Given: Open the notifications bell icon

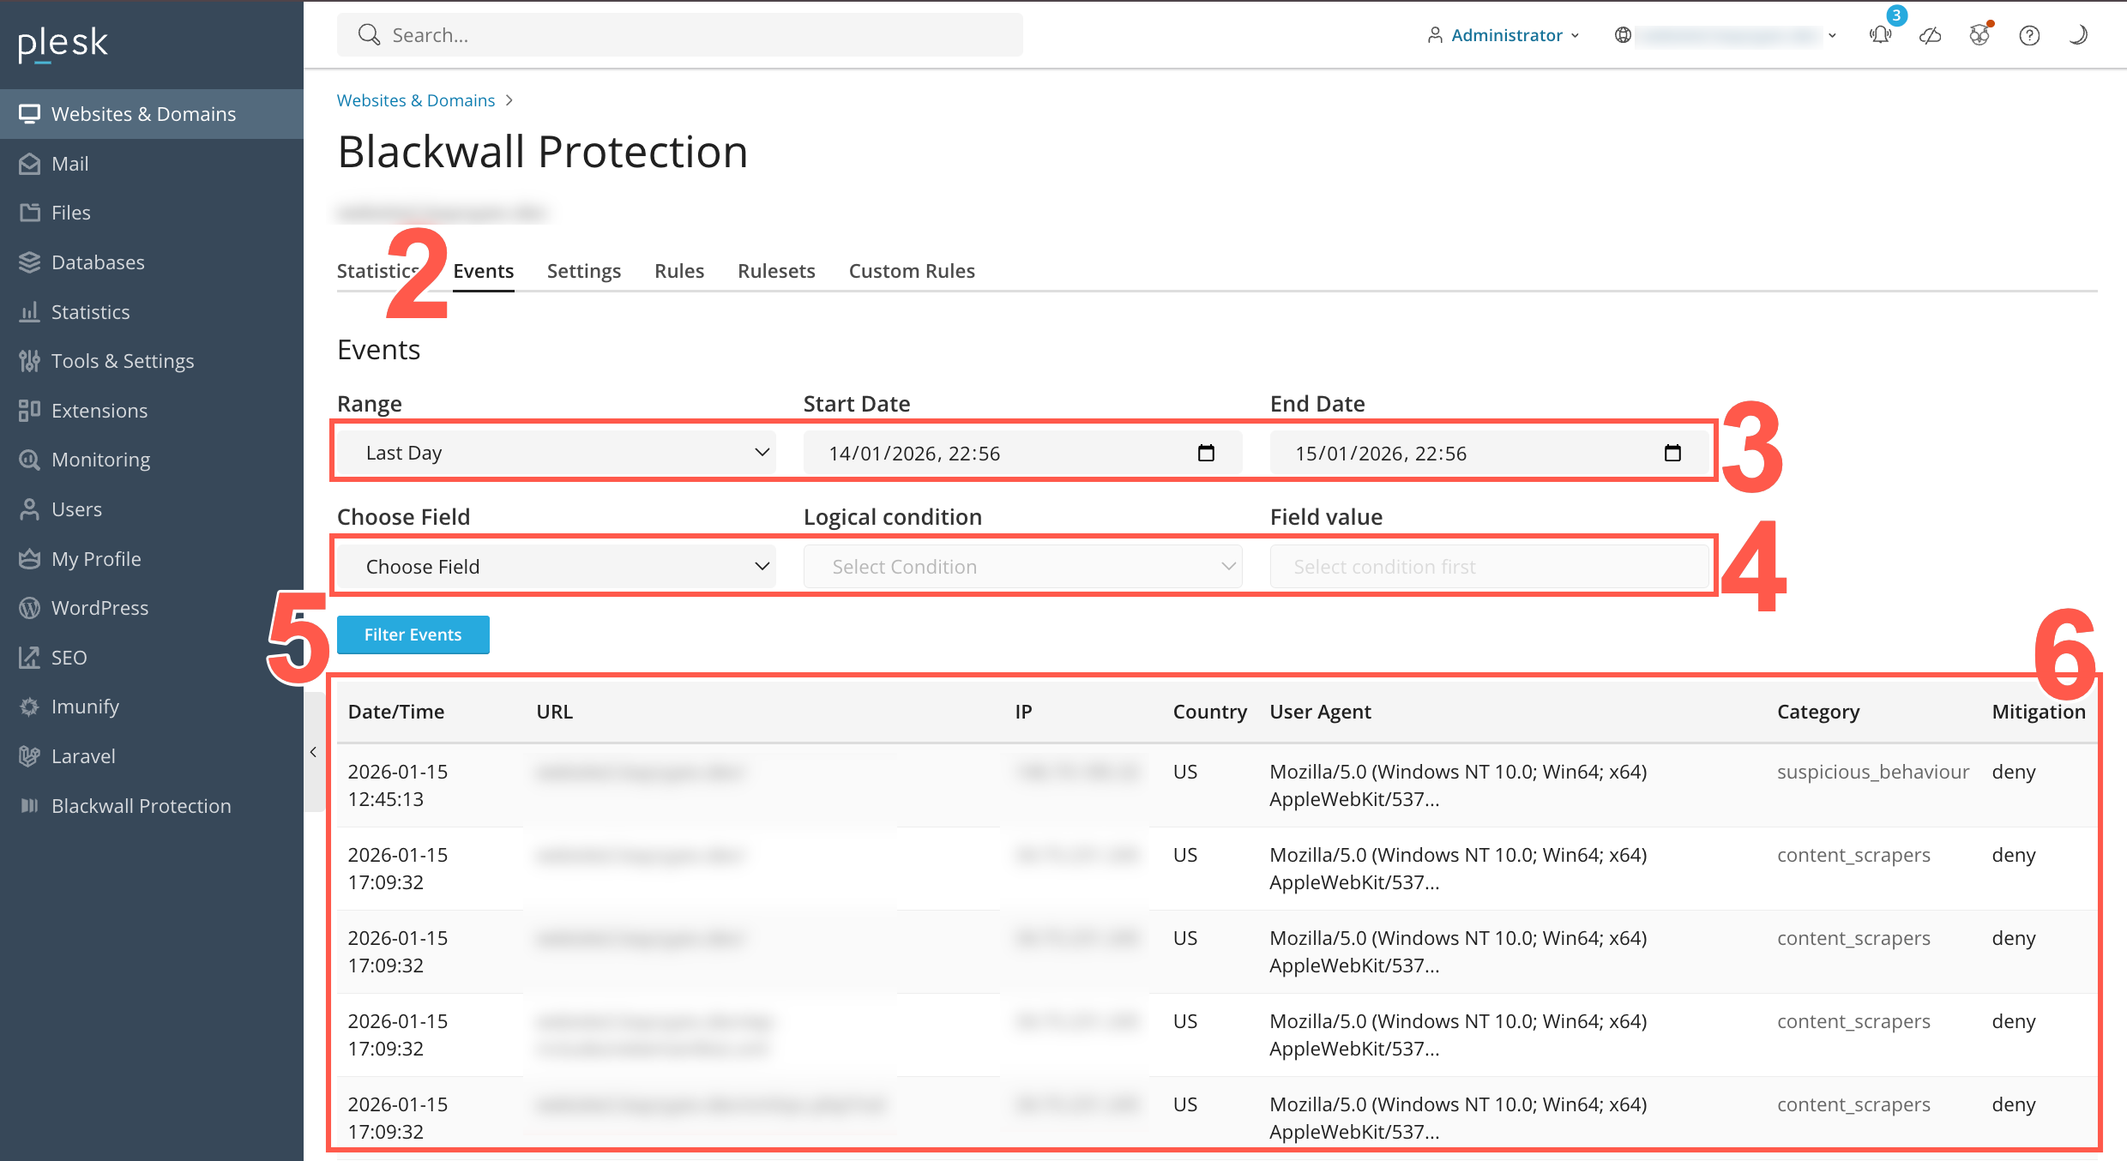Looking at the screenshot, I should coord(1880,35).
